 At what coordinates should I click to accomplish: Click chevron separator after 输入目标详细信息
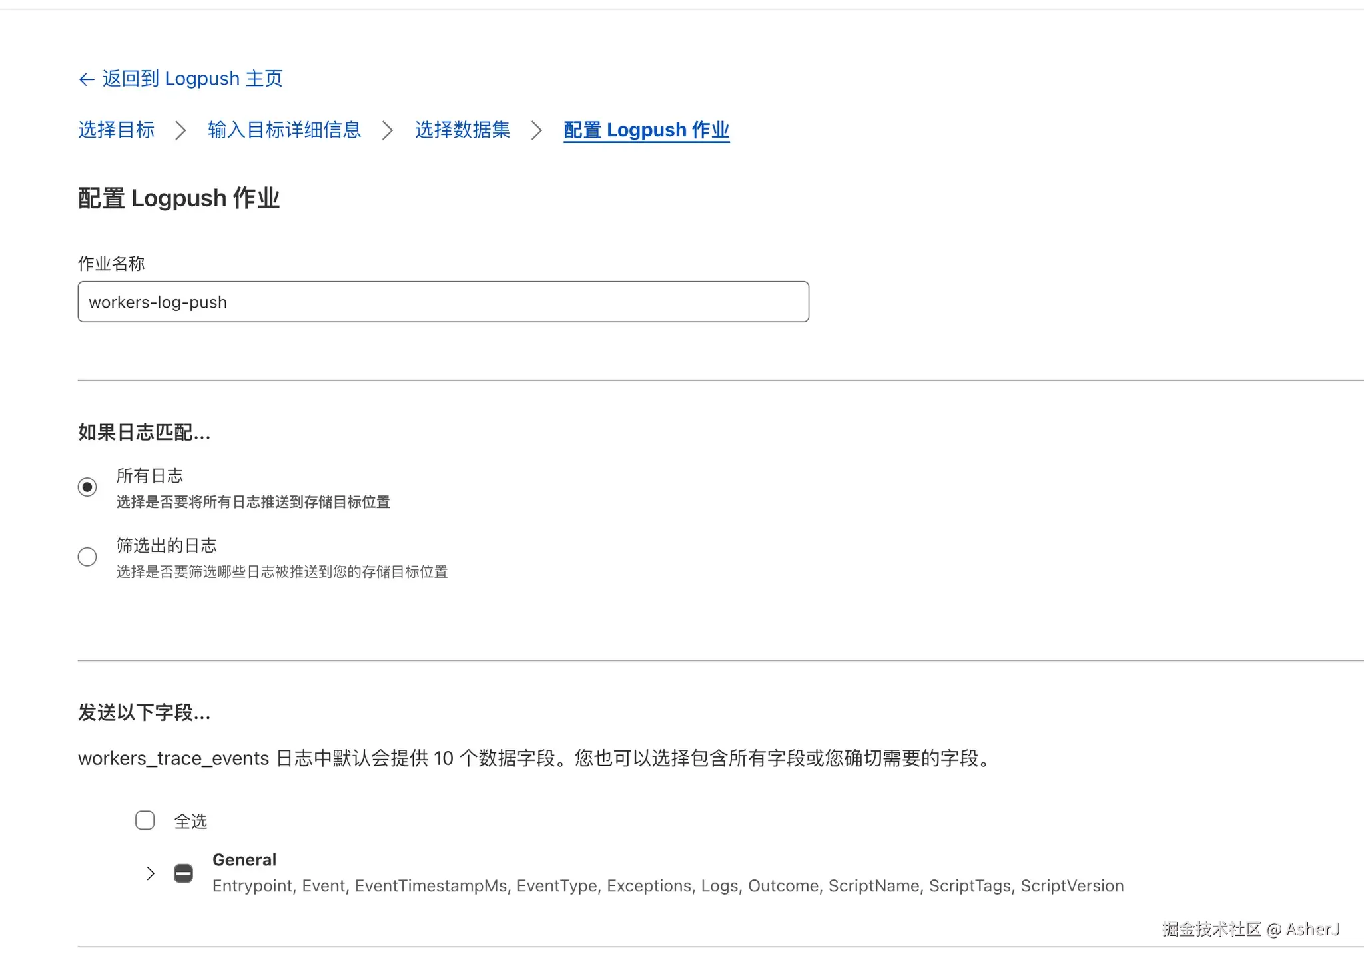click(387, 130)
